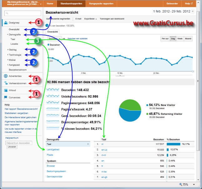The height and width of the screenshot is (189, 202).
Task: Click the Bezoeken sparkline thumbnail
Action: pyautogui.click(x=53, y=90)
